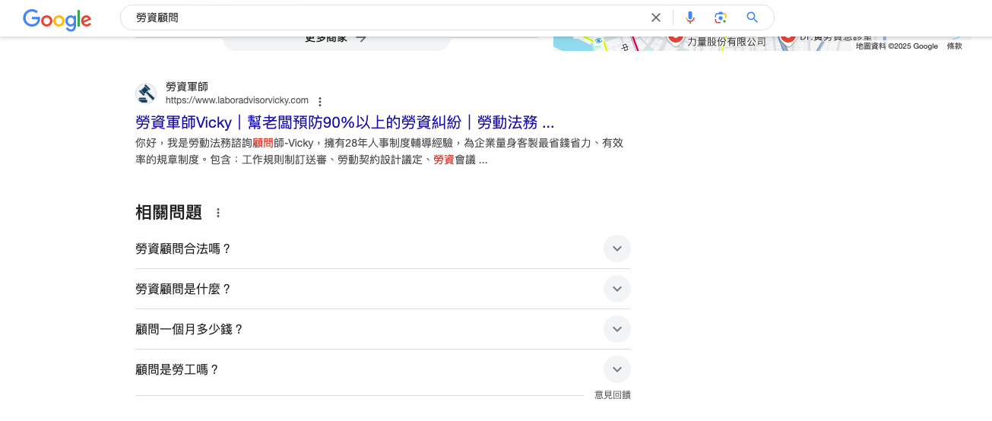Viewport: 992px width, 421px height.
Task: Click the Google logo
Action: 57,19
